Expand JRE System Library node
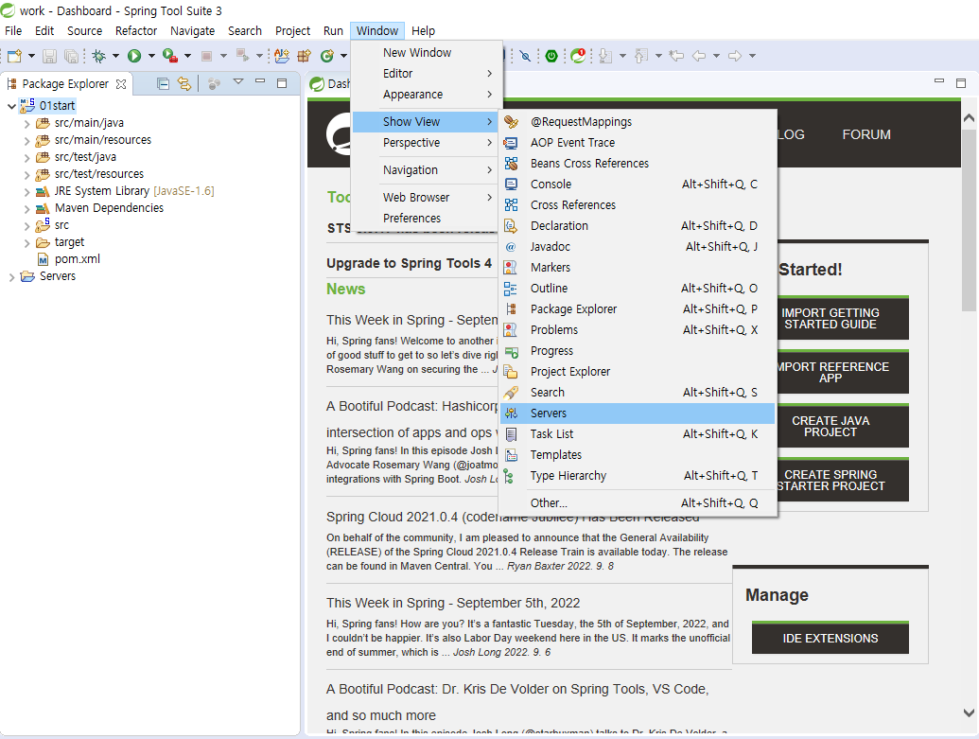The height and width of the screenshot is (739, 979). 26,192
